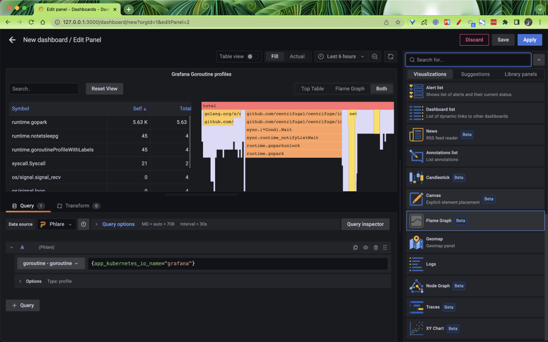Click the syscall.Syscall table row
Screen dimensions: 548x342
99,163
